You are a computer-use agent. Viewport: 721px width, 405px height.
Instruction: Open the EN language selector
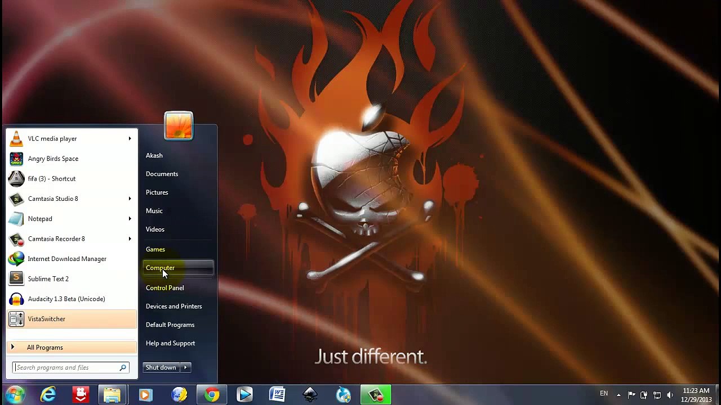(604, 393)
